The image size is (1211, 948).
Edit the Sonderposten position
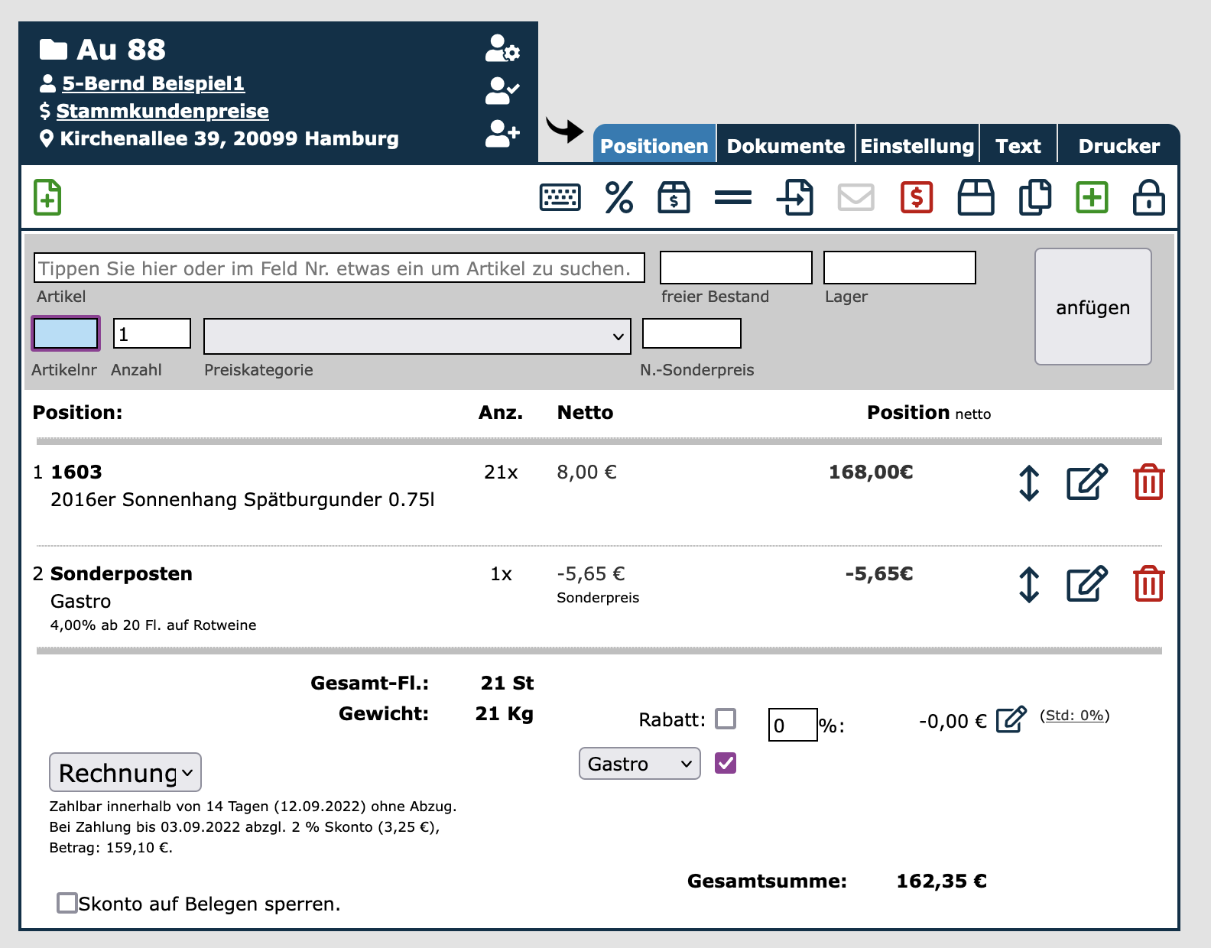tap(1086, 584)
